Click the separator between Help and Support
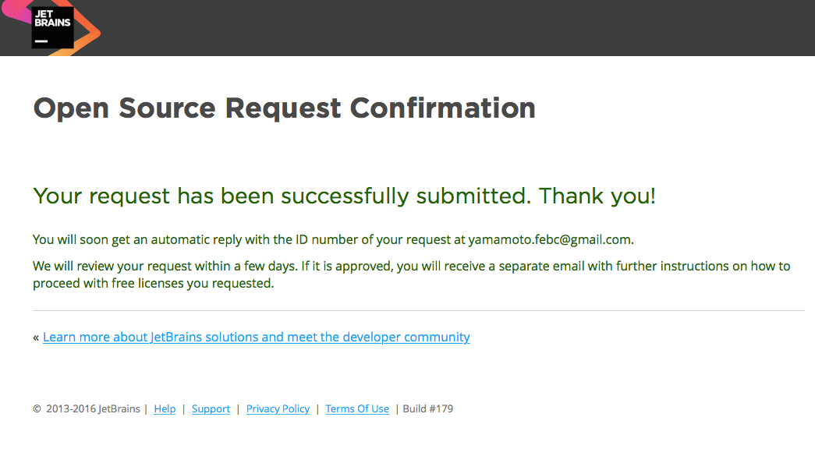This screenshot has height=456, width=815. coord(183,408)
